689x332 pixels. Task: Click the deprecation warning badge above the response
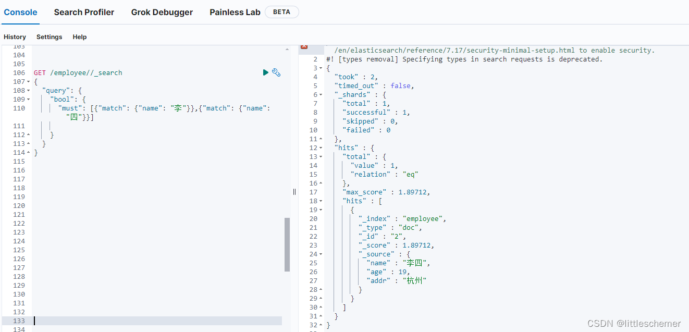(304, 46)
